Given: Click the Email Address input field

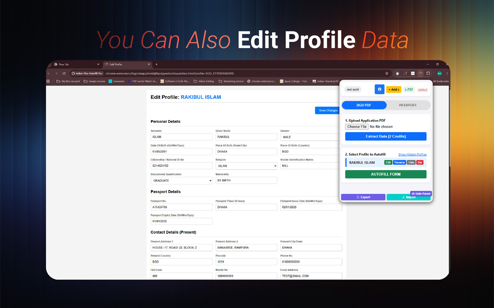Looking at the screenshot, I should tap(311, 276).
